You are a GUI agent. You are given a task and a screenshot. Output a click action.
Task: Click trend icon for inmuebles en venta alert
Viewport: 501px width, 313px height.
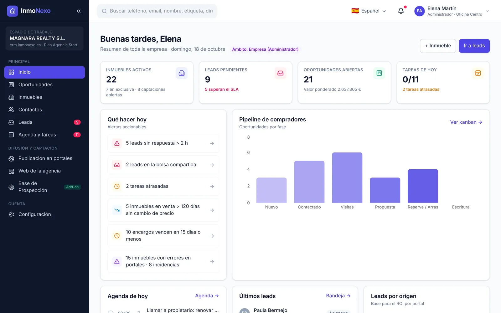click(x=117, y=210)
